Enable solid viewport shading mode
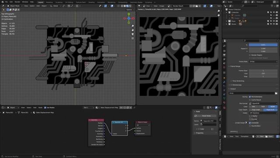Viewport: 280px width, 158px height. click(125, 6)
